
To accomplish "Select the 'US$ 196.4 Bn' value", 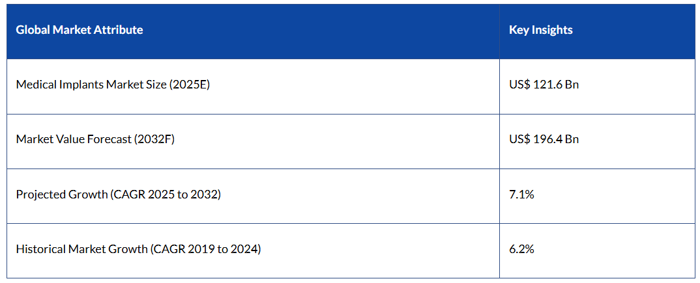I will coord(544,139).
